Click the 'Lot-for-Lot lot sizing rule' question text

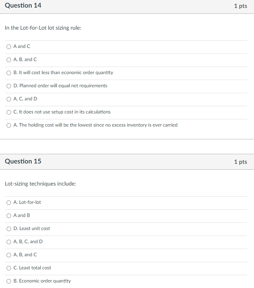tap(43, 28)
